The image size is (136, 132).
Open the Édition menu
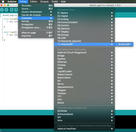[33, 2]
